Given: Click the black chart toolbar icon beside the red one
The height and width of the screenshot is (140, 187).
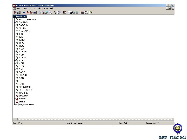Looking at the screenshot, I should tap(86, 12).
